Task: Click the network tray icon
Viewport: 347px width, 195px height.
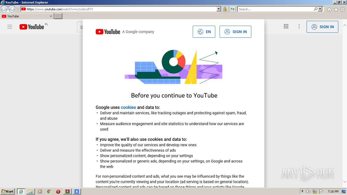Action: (x=315, y=191)
